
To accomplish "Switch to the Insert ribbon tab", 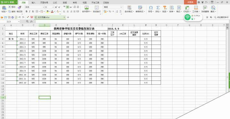I will [34, 3].
